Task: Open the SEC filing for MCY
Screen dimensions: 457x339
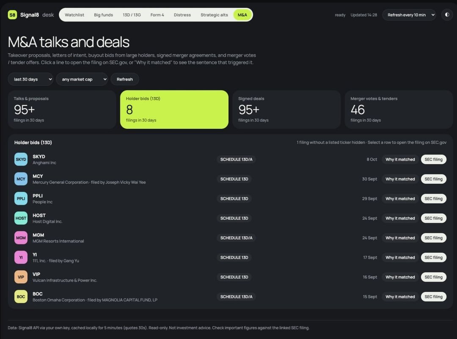Action: [x=433, y=179]
